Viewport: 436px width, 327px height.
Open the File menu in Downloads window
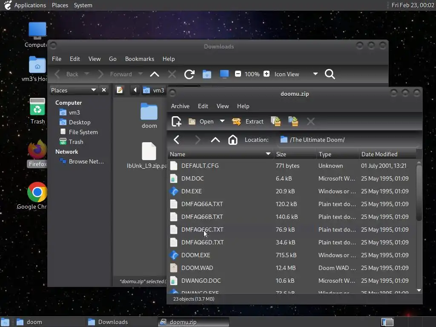click(57, 59)
